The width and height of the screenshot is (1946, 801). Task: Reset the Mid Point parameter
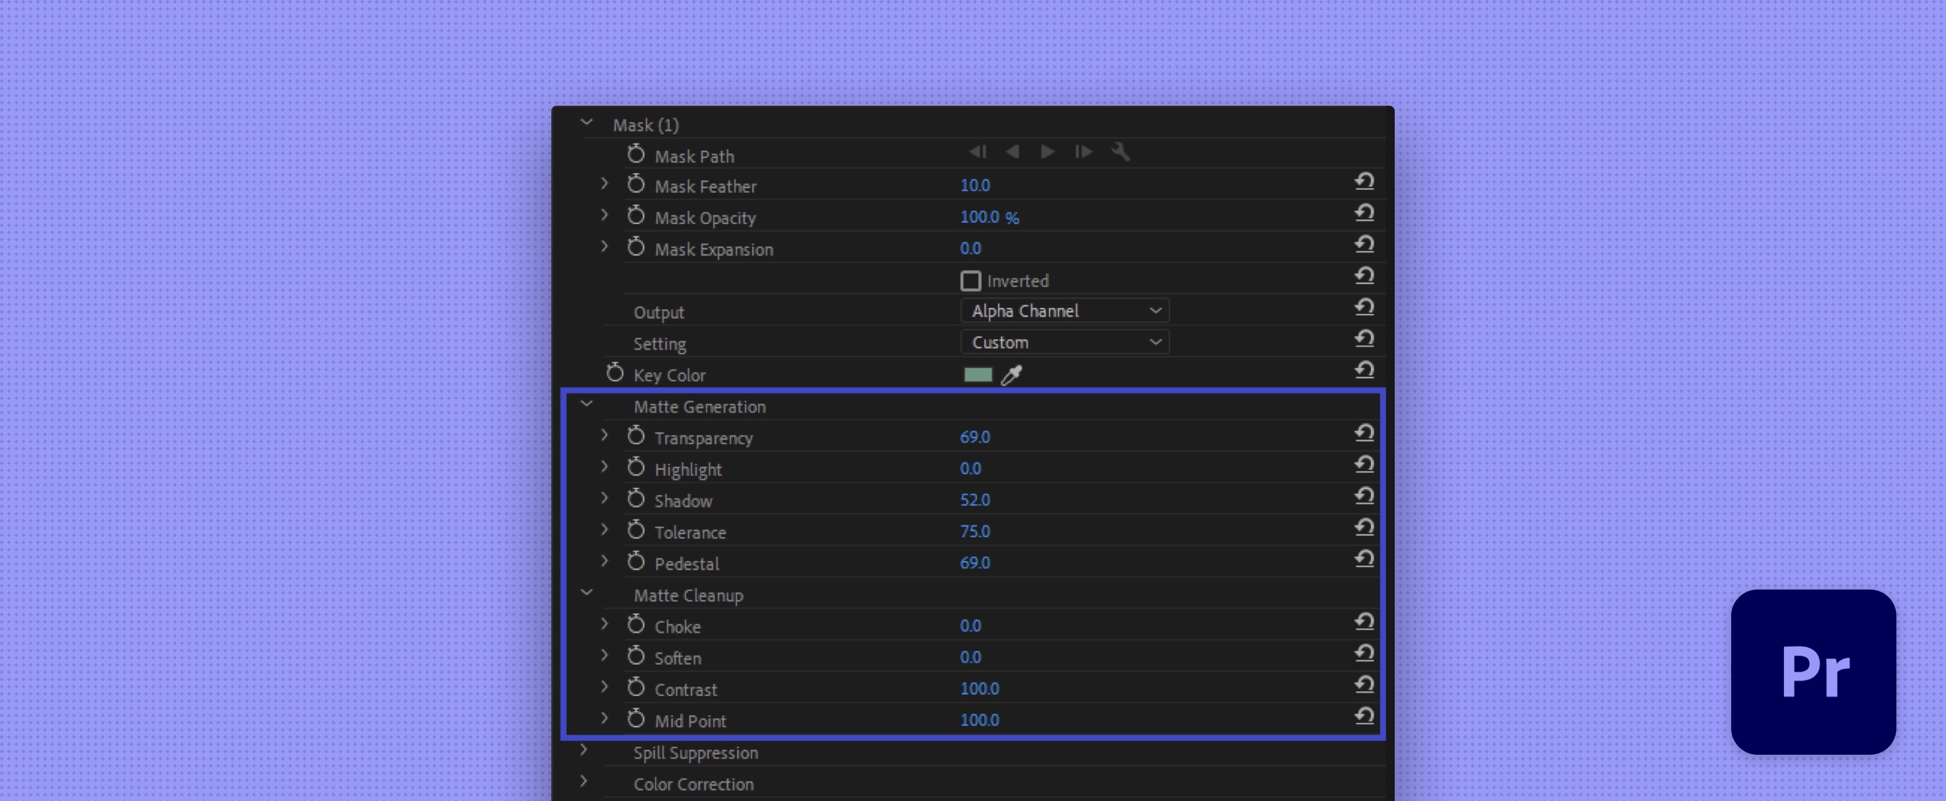(x=1364, y=716)
